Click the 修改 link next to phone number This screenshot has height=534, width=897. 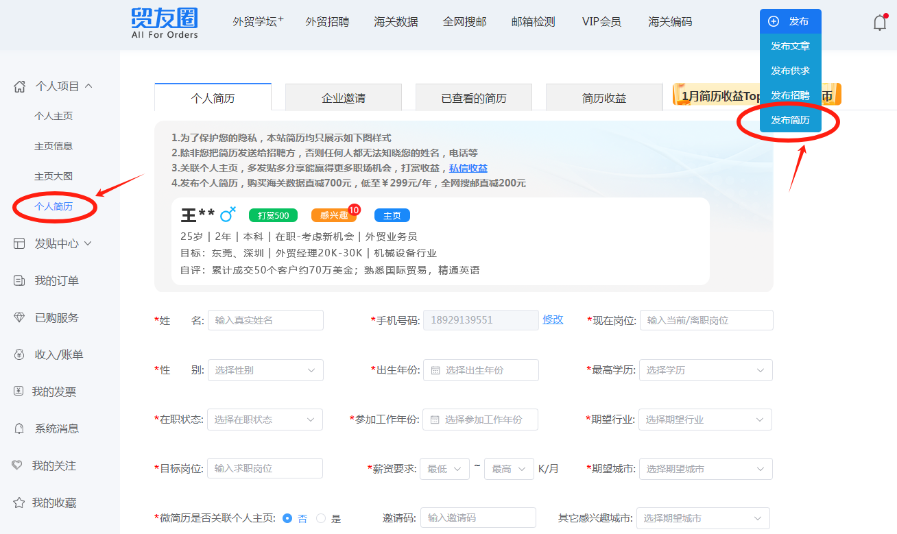pos(553,319)
